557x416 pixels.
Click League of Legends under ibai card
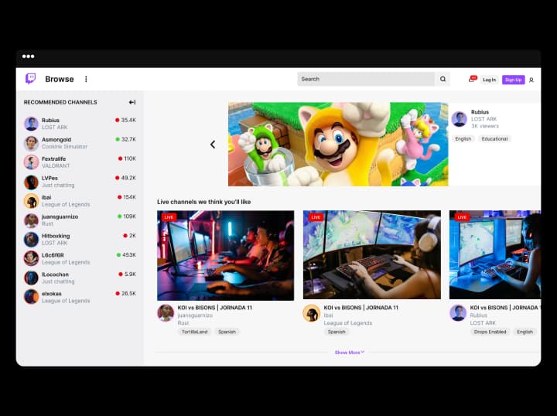(348, 323)
